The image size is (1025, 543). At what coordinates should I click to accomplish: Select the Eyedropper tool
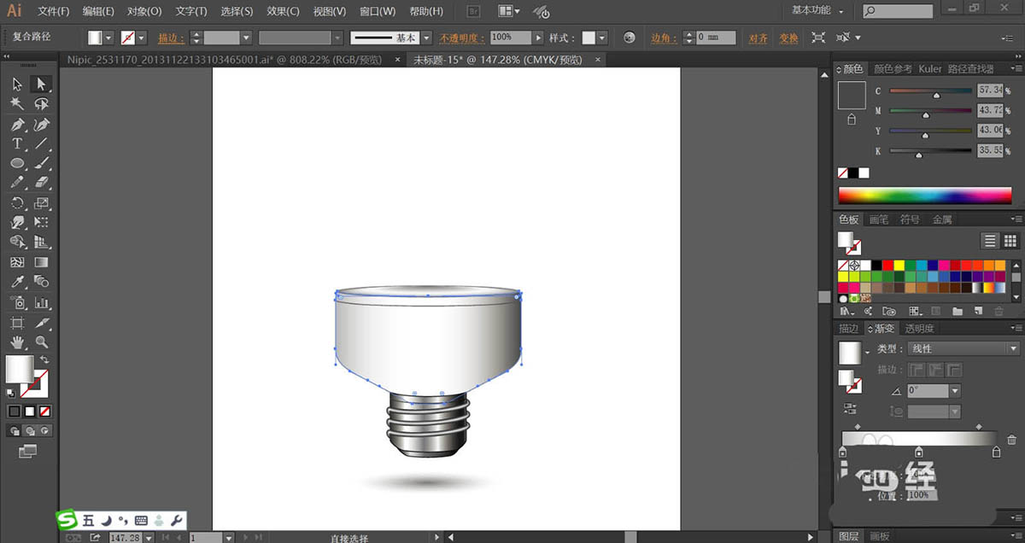coord(17,282)
